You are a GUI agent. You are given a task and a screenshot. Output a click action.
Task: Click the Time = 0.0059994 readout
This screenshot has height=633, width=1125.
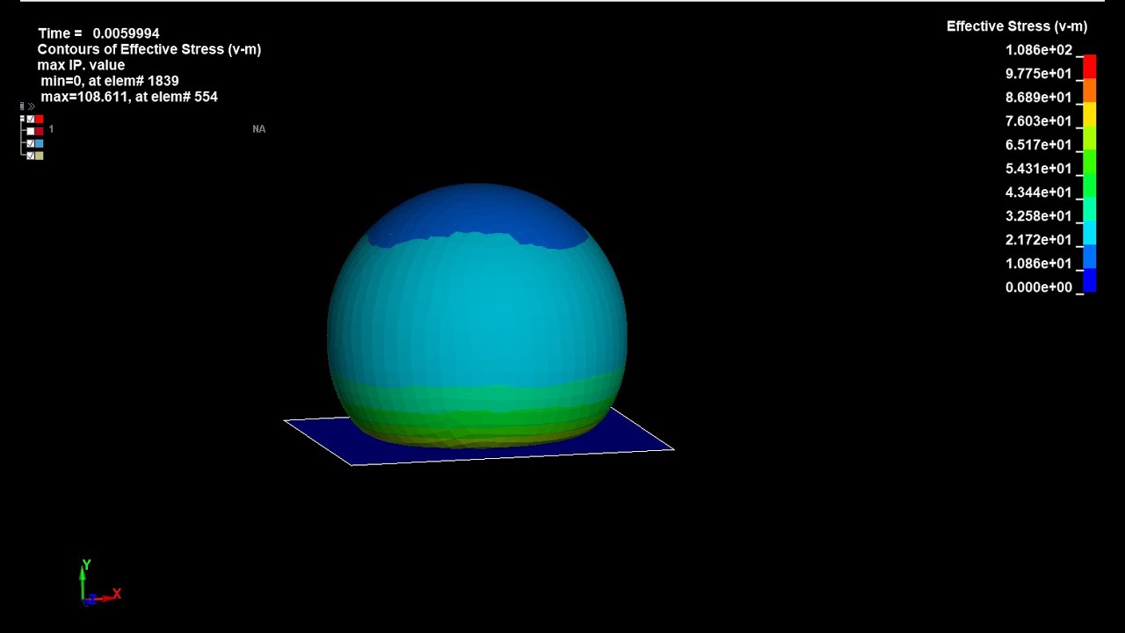[98, 33]
